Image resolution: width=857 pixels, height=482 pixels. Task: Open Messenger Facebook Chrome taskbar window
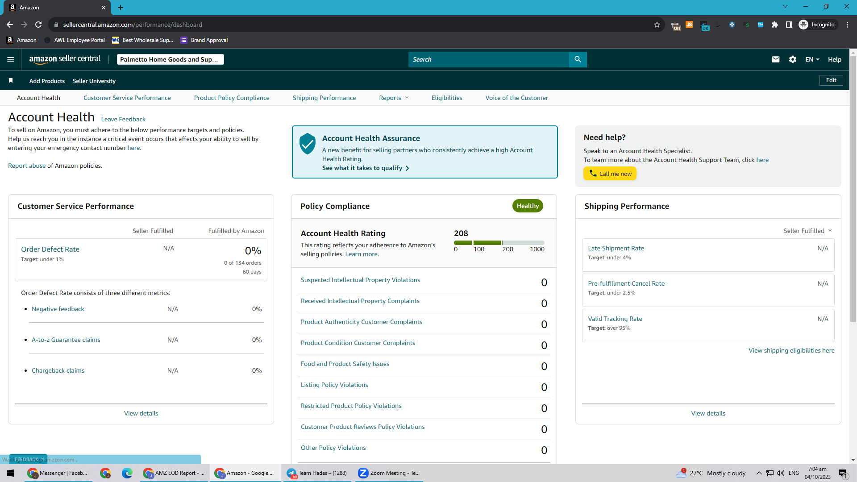coord(58,473)
